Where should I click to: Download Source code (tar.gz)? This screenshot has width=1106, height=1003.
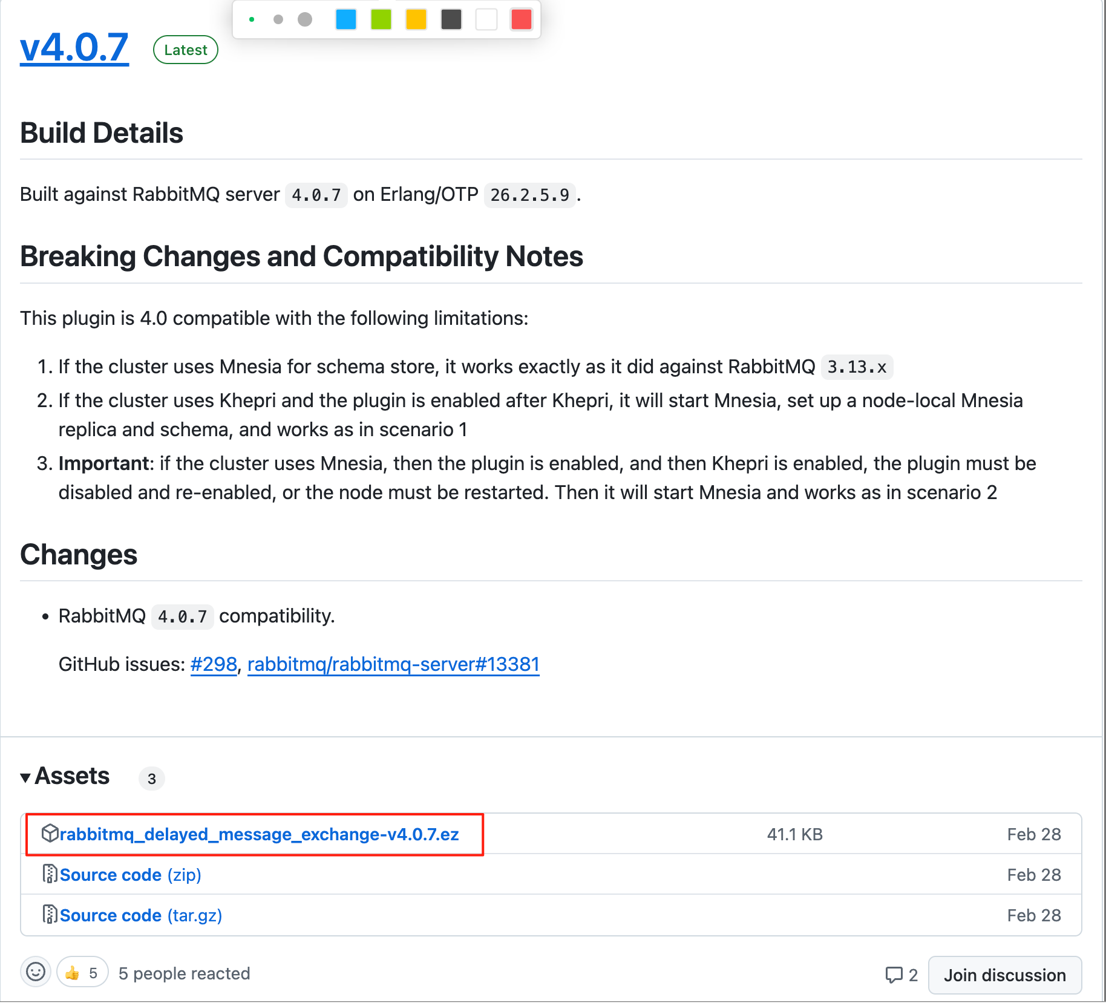(x=140, y=915)
